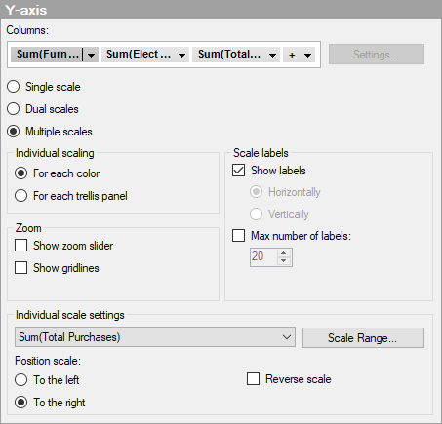
Task: Open the Sum(Total...) column dropdown arrow
Action: tap(273, 55)
